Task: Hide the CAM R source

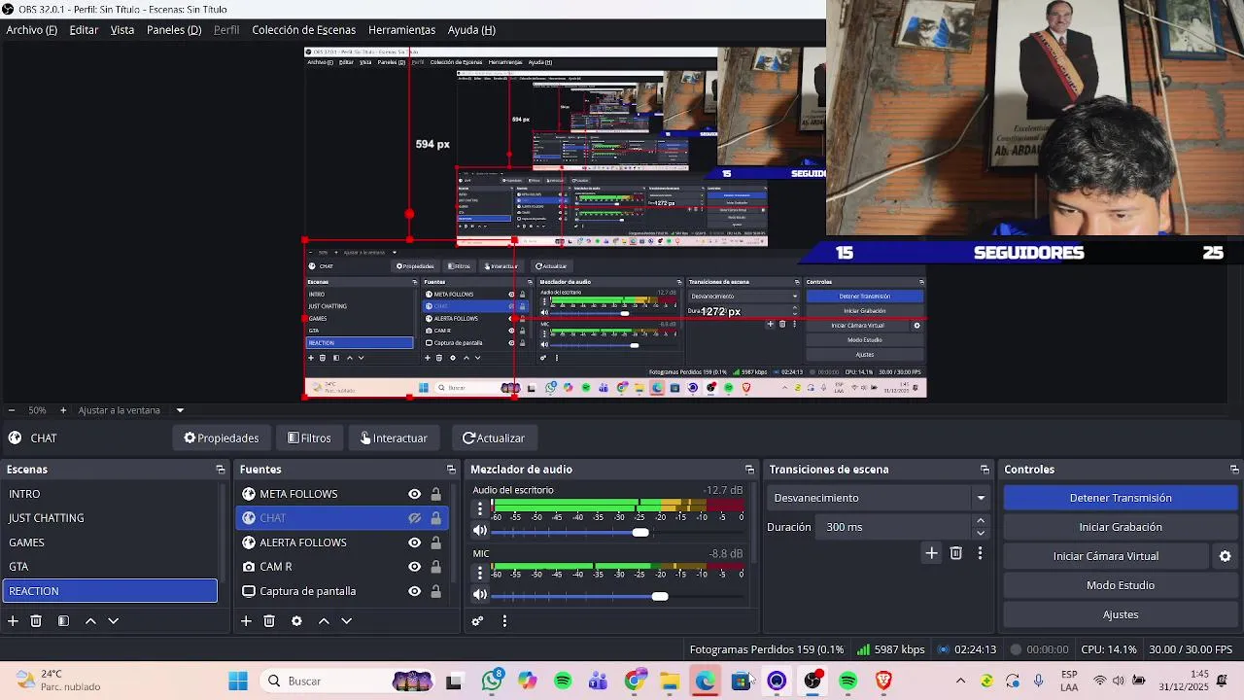Action: (x=415, y=567)
